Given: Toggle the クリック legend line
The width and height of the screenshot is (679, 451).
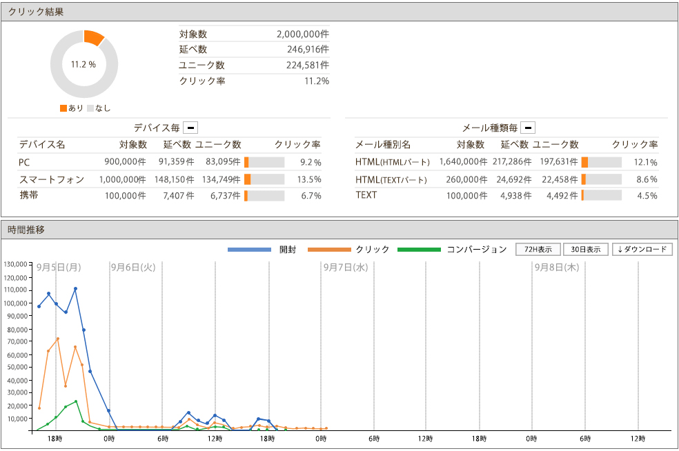Looking at the screenshot, I should coord(329,250).
